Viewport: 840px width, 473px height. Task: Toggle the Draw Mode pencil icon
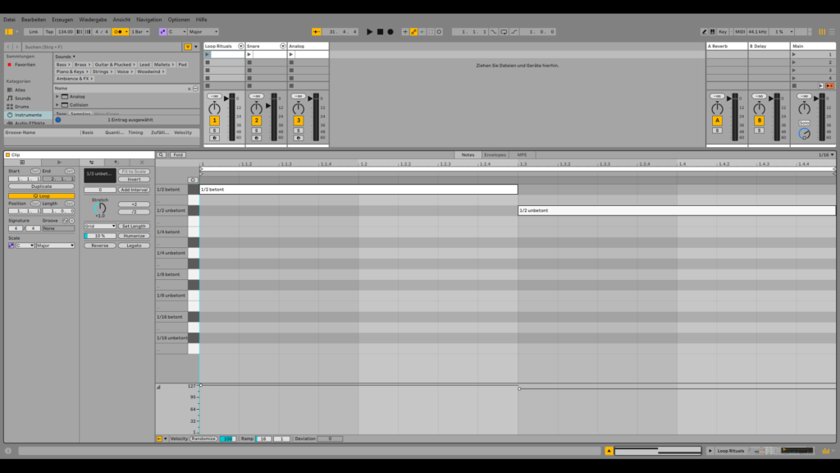click(704, 32)
